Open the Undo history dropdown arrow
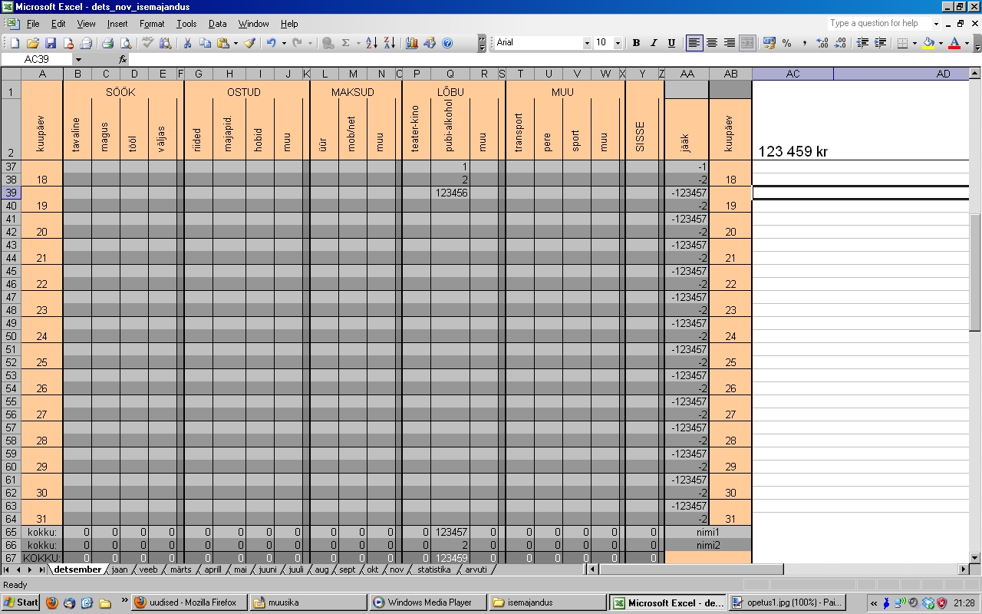This screenshot has height=614, width=982. click(x=283, y=43)
